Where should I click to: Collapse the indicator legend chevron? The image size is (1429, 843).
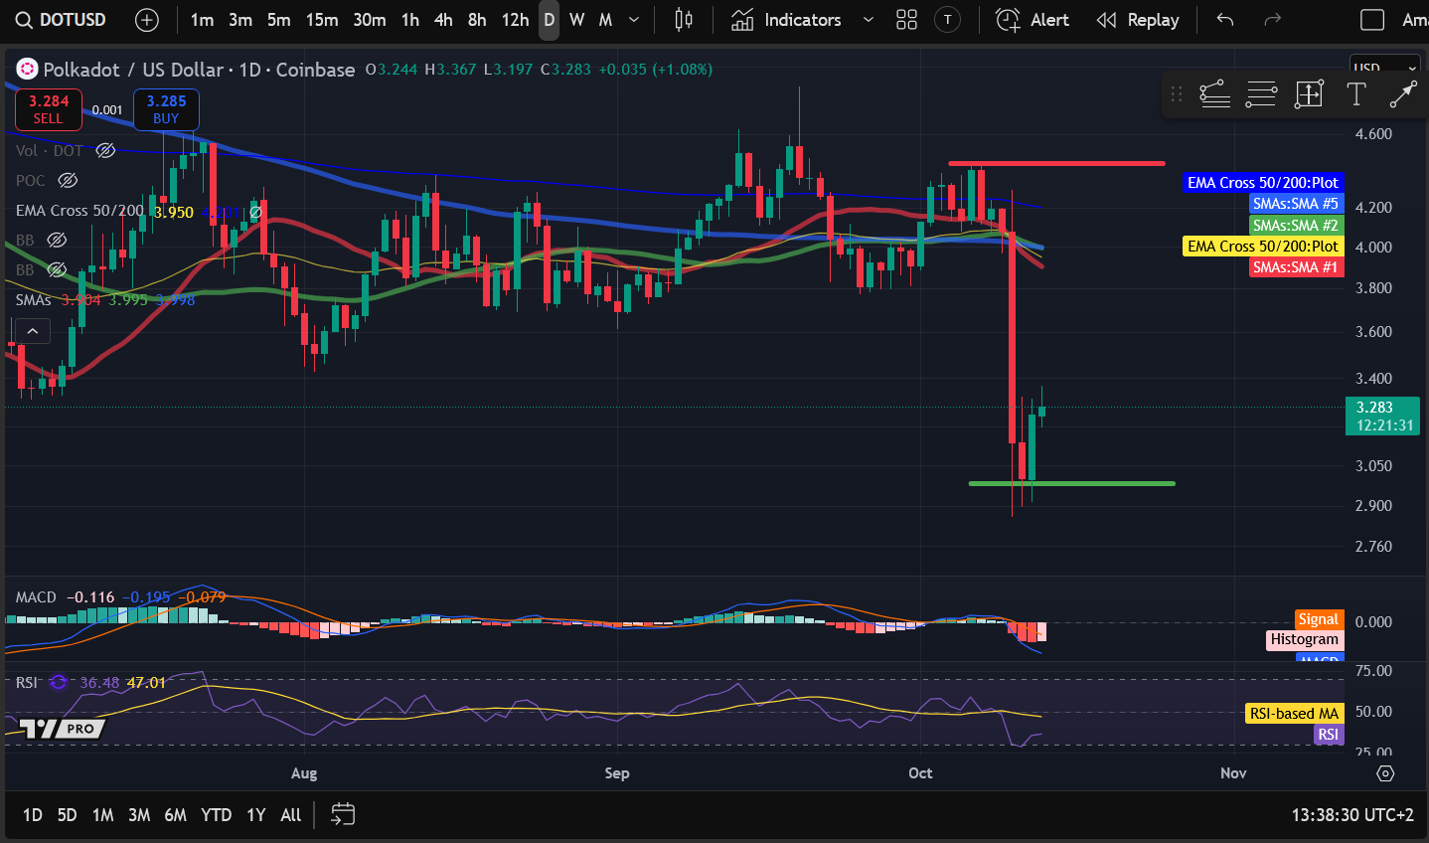pyautogui.click(x=33, y=331)
